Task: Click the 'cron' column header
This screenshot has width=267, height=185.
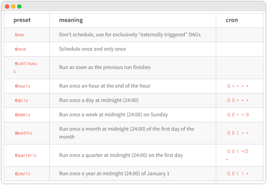Action: 232,20
